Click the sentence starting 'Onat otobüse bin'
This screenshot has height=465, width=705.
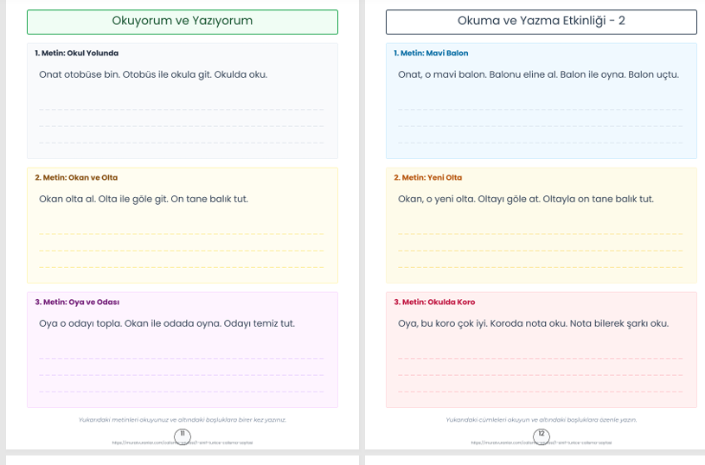click(153, 74)
